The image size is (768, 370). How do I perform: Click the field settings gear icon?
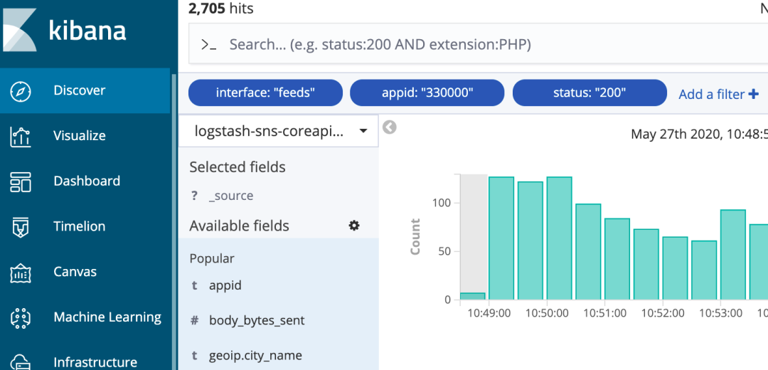354,226
